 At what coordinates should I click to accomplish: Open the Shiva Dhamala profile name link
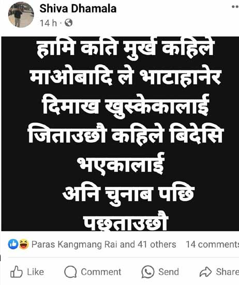pyautogui.click(x=78, y=8)
